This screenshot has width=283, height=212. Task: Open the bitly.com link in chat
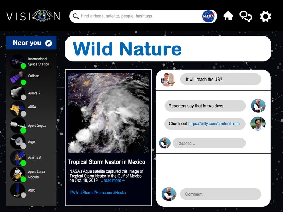tap(214, 124)
